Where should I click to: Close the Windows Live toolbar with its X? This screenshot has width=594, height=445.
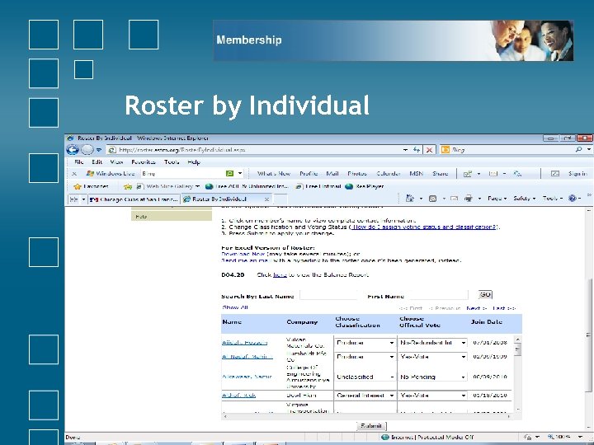tap(74, 174)
